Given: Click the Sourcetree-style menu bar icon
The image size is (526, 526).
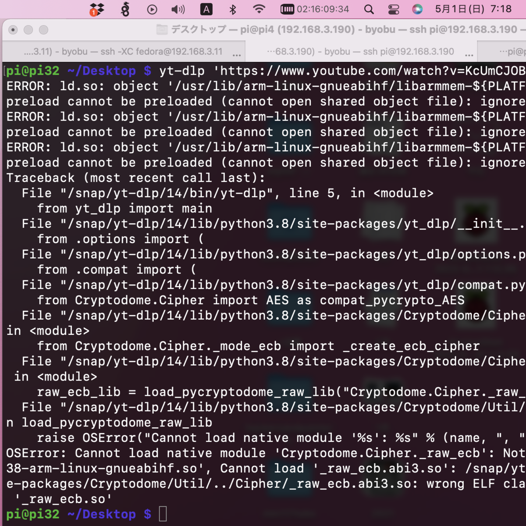Looking at the screenshot, I should 125,9.
